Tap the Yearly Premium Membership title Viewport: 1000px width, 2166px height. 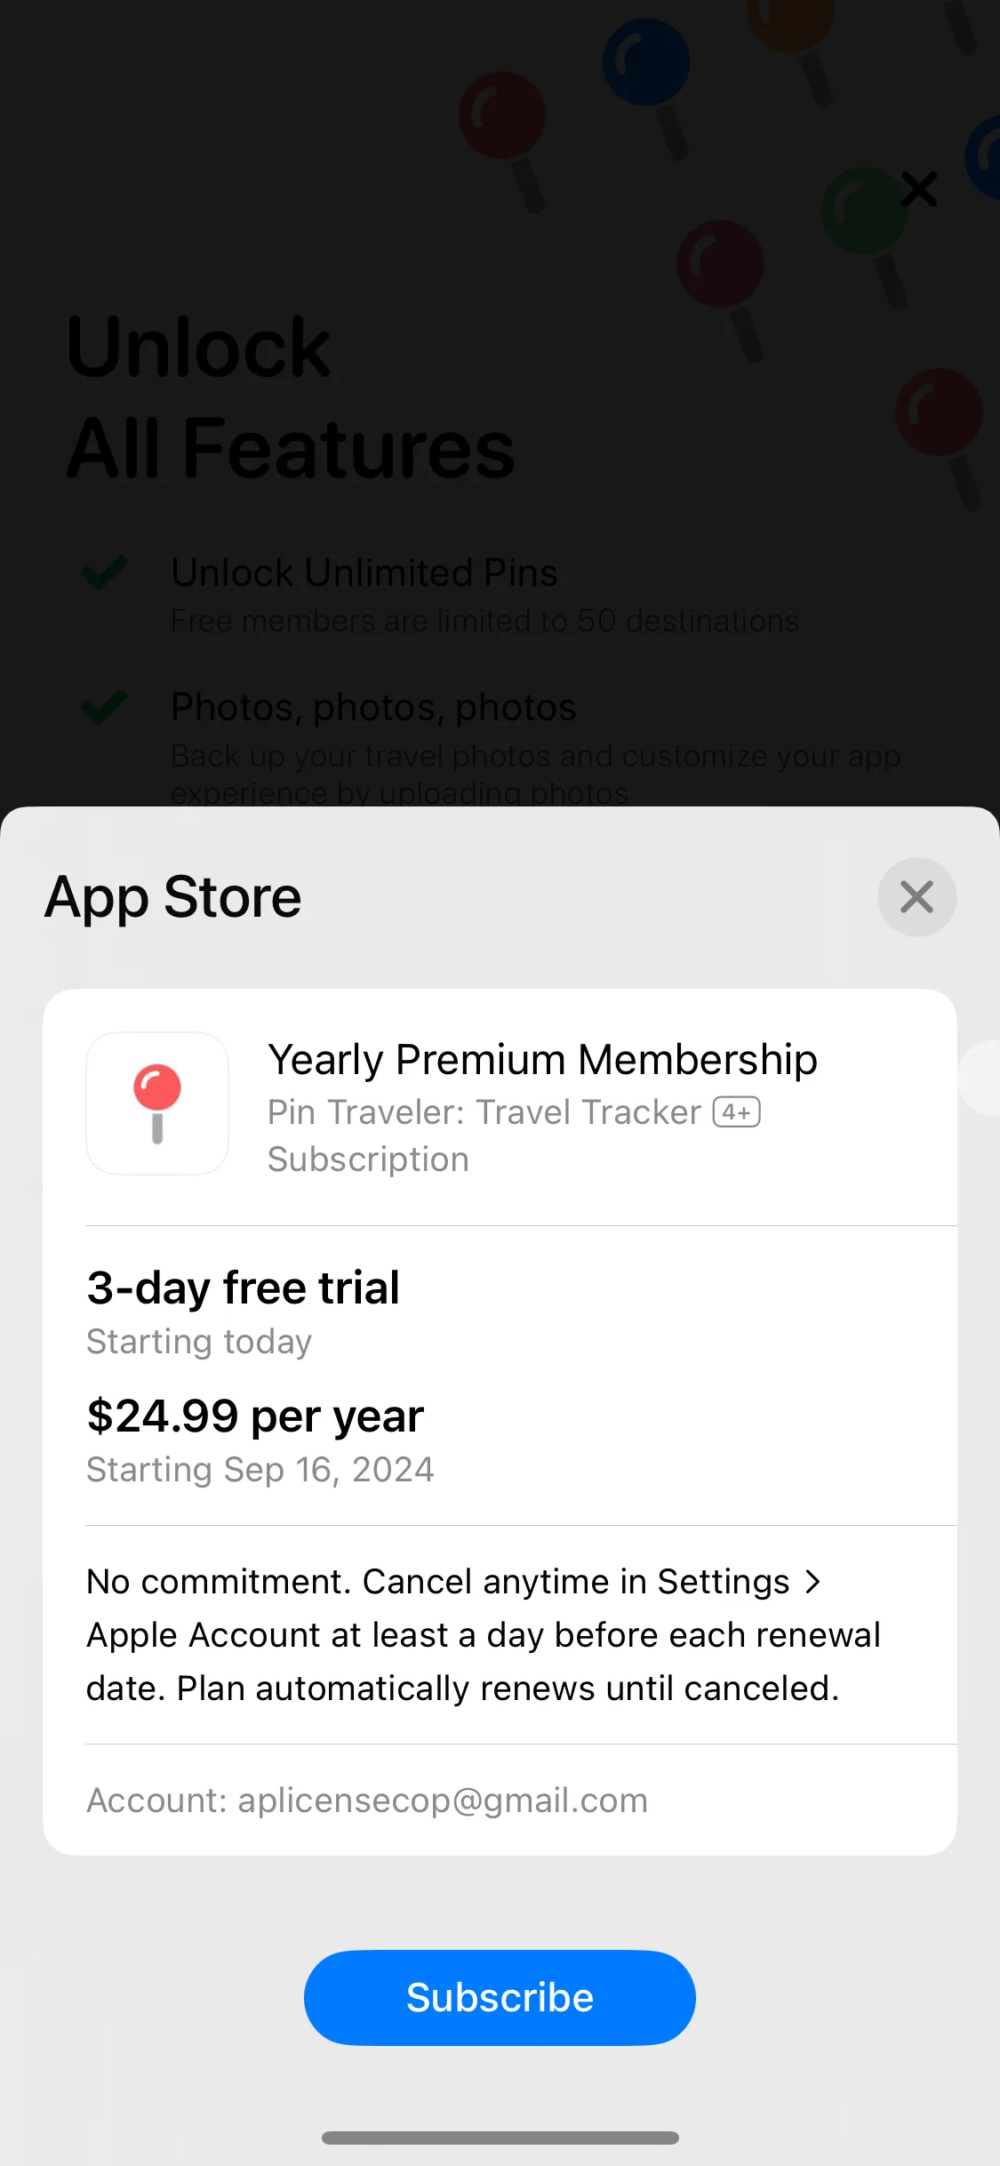pos(542,1059)
